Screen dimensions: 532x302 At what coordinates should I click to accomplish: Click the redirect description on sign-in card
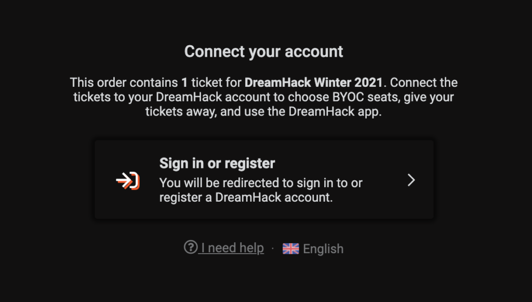coord(261,190)
